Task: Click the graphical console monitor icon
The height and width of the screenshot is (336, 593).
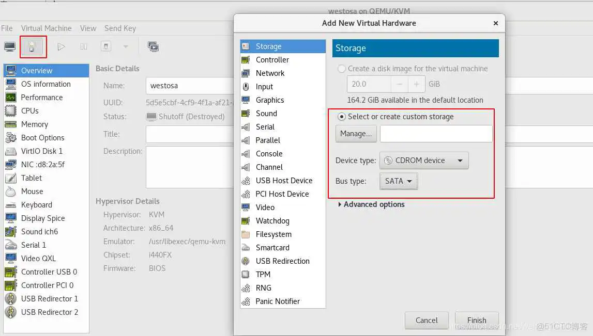Action: coord(10,47)
